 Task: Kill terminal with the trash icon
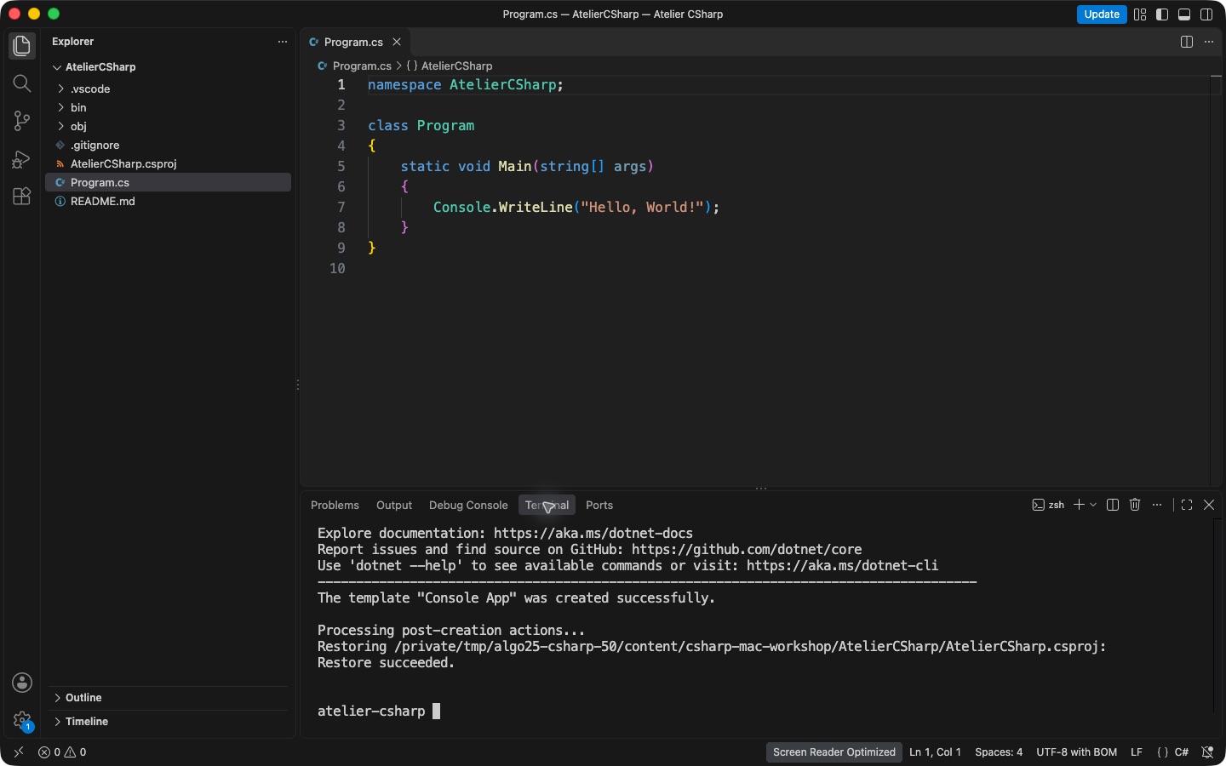1135,505
